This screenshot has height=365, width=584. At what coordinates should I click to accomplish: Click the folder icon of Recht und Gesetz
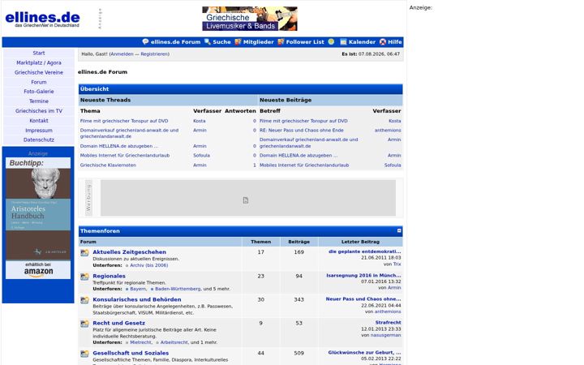pyautogui.click(x=84, y=324)
